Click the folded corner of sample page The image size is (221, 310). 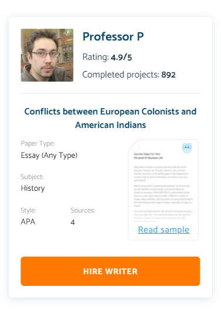click(134, 145)
